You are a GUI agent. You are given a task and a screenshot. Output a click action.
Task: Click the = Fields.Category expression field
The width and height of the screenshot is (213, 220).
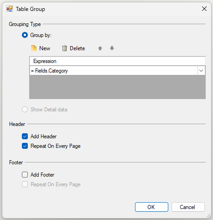point(114,71)
